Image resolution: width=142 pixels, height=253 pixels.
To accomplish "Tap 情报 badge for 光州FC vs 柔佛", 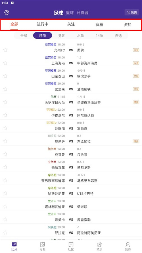I will [x=136, y=50].
